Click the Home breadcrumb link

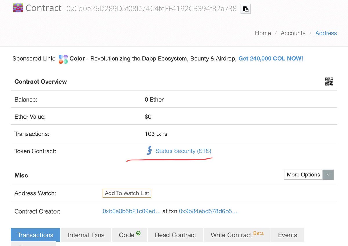262,33
